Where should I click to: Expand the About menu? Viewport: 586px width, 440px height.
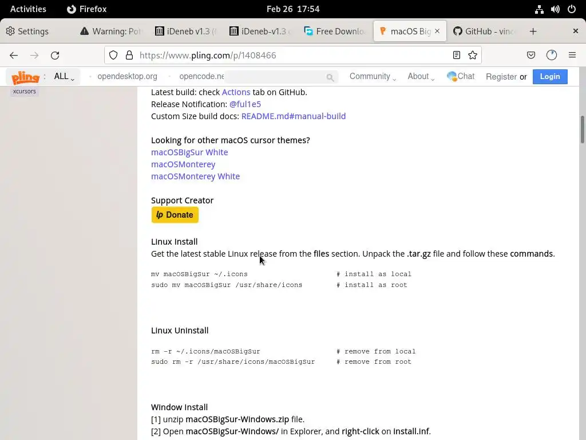click(421, 76)
